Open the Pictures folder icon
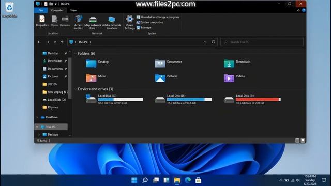Screen dimensions: 331x186 click(160, 78)
